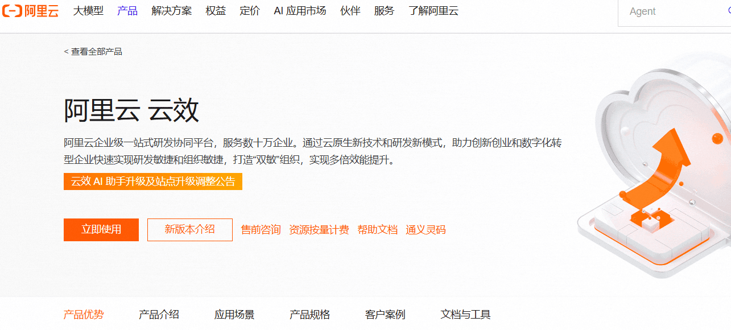Open the 大模型 menu

pyautogui.click(x=88, y=11)
